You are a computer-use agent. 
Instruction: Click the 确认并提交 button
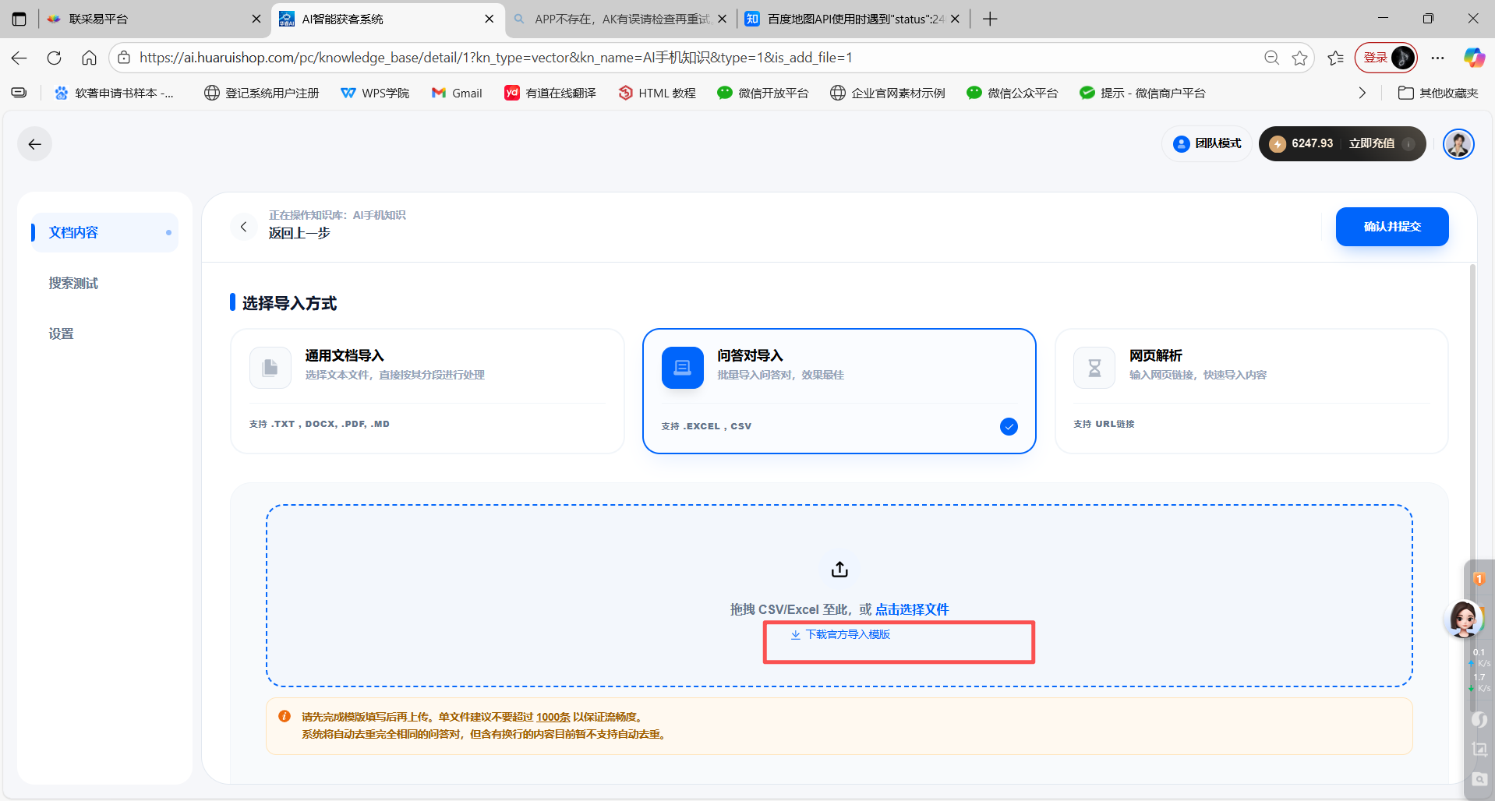[x=1391, y=227]
